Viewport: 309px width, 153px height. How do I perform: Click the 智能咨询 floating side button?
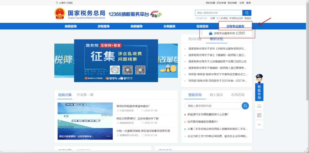[259, 92]
